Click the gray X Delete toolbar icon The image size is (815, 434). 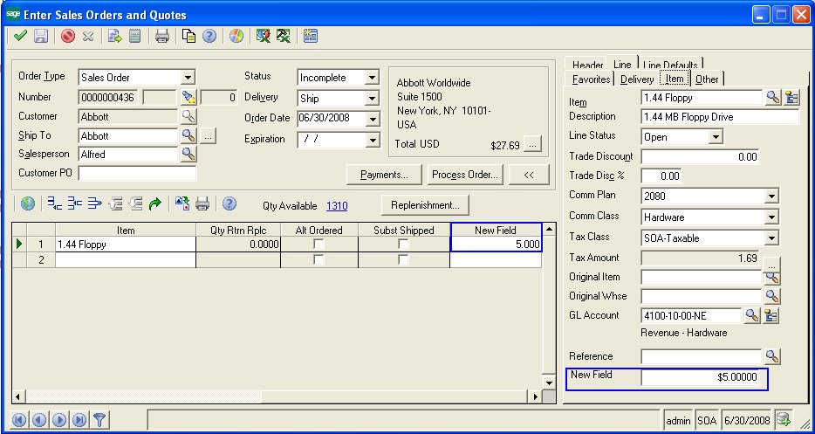coord(88,36)
